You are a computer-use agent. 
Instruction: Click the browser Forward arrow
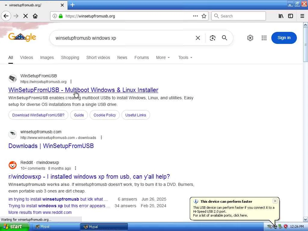pyautogui.click(x=16, y=16)
